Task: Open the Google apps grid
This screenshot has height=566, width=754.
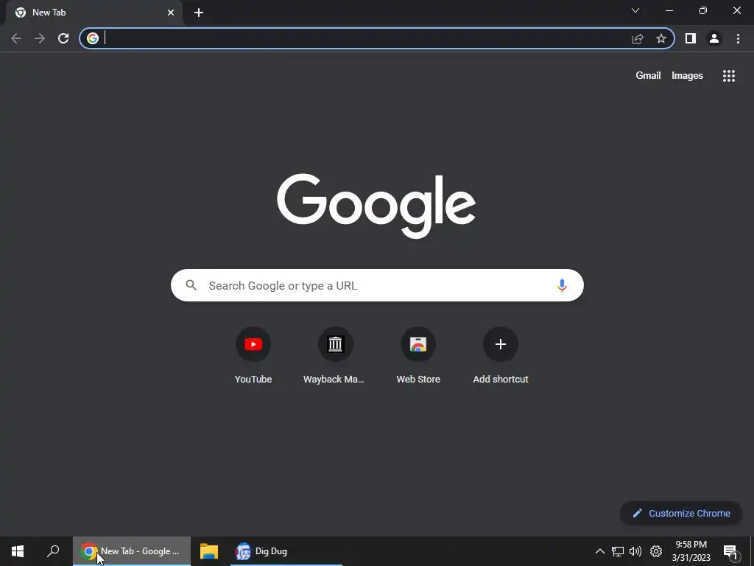Action: pyautogui.click(x=728, y=76)
